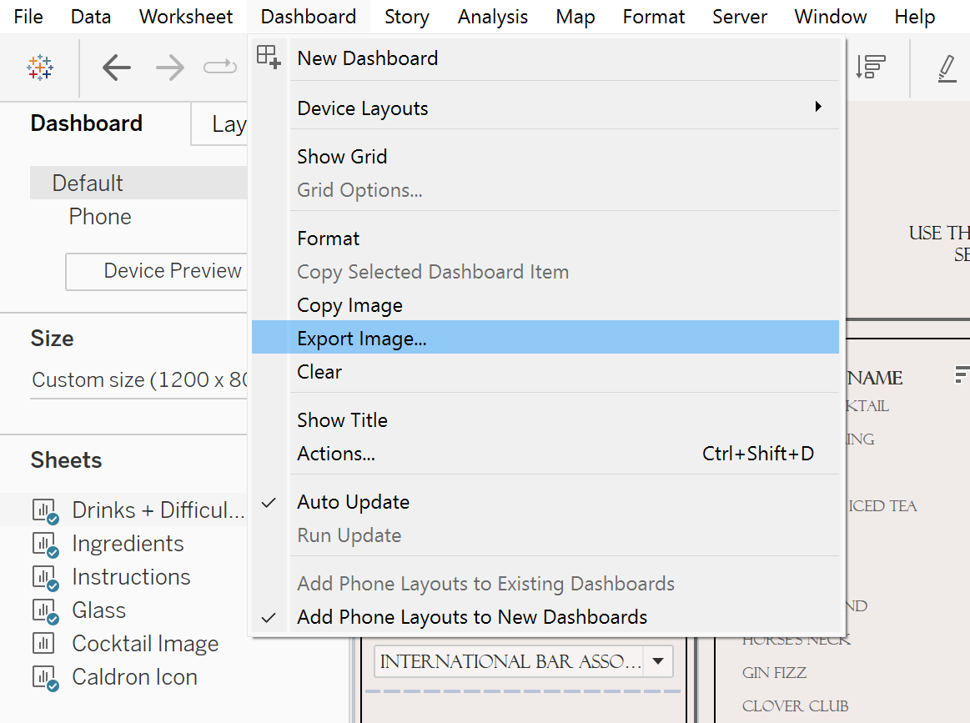The image size is (970, 723).
Task: Click the forward arrow redo icon
Action: point(170,68)
